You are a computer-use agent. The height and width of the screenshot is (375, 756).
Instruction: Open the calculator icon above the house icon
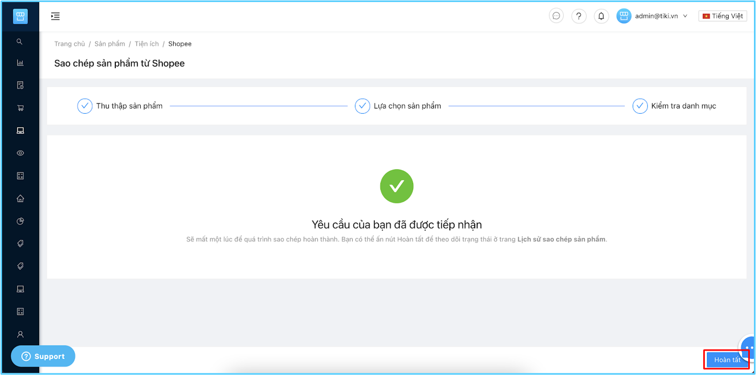coord(20,176)
